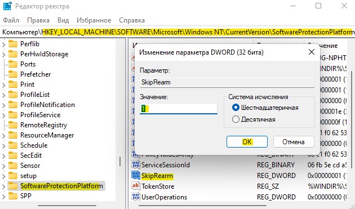Image resolution: width=355 pixels, height=209 pixels.
Task: Select the ServiceSessionId value name
Action: (166, 165)
